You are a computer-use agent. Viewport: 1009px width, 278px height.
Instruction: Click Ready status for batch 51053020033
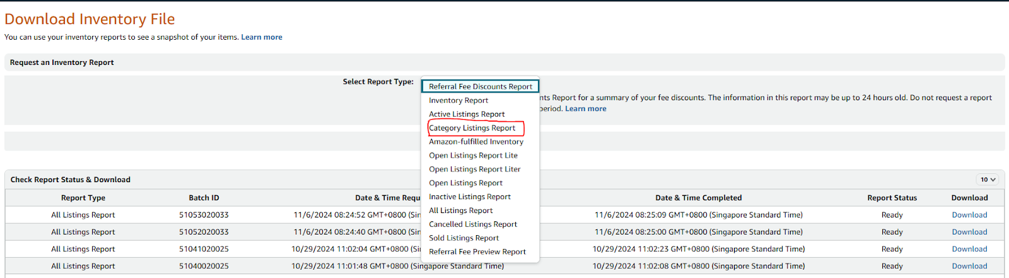pos(892,215)
